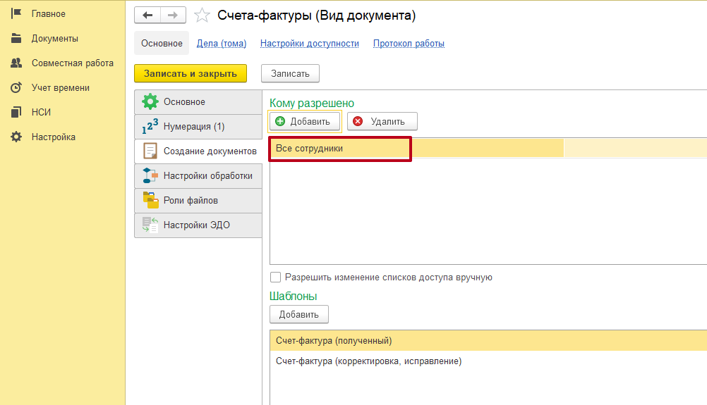Click the back navigation arrow
This screenshot has height=405, width=707.
pos(147,15)
